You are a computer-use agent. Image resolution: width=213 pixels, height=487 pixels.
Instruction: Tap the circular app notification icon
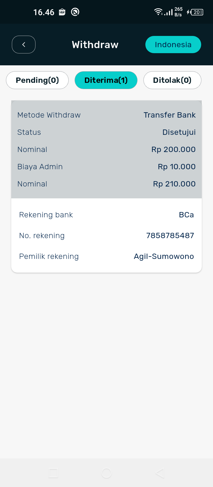point(75,12)
